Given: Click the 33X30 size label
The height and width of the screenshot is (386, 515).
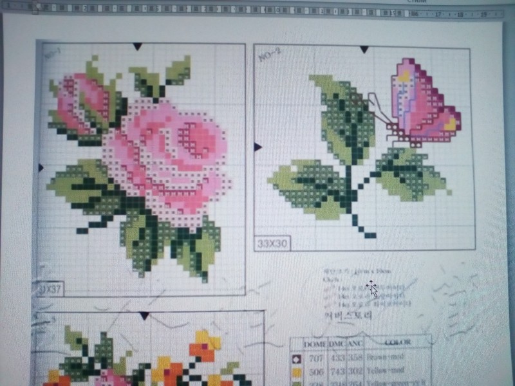Looking at the screenshot, I should [x=273, y=244].
